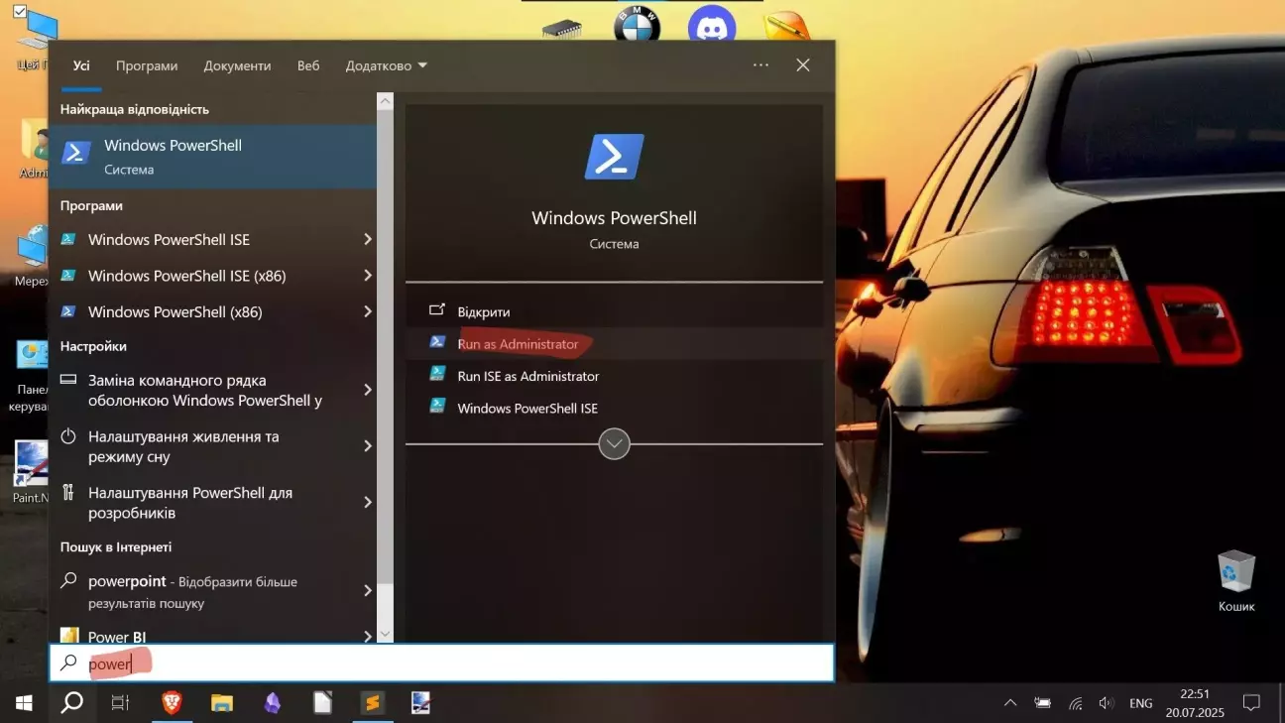This screenshot has width=1285, height=723.
Task: Open File Explorer from the taskbar
Action: [222, 703]
